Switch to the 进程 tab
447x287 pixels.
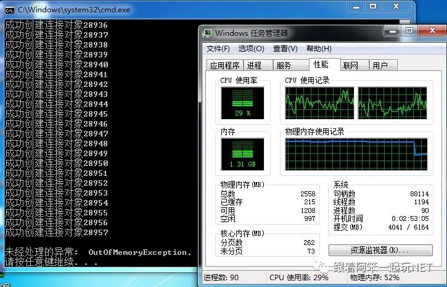(258, 65)
